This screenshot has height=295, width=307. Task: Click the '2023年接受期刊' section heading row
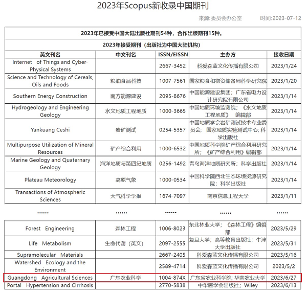(152, 45)
